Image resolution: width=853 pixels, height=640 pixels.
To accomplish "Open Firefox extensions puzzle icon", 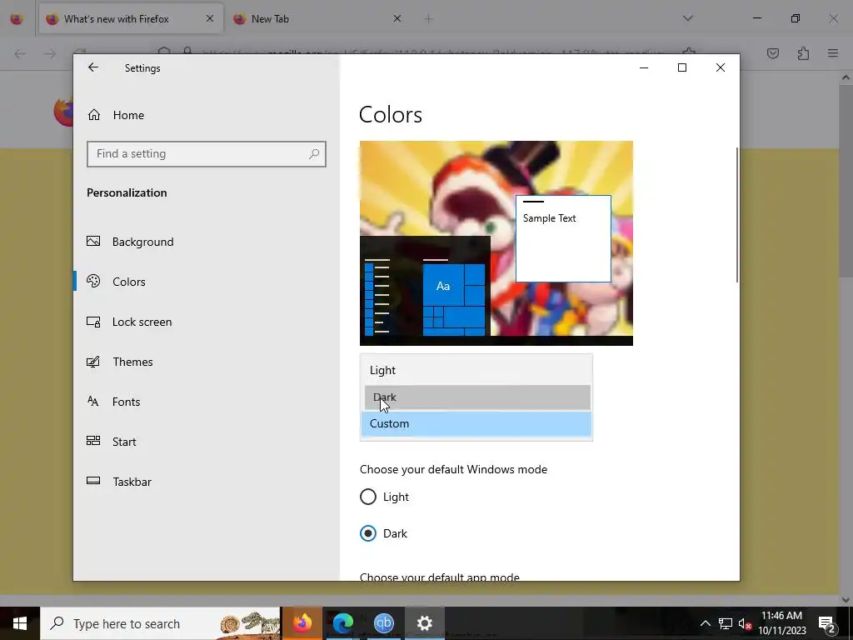I will (x=803, y=53).
